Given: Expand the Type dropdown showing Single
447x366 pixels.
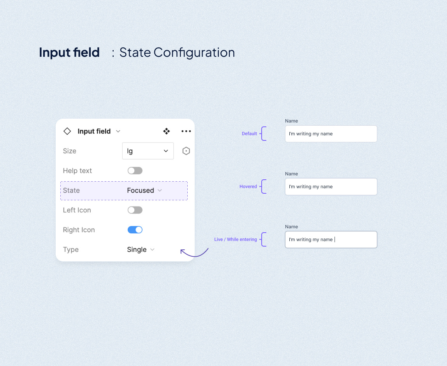Looking at the screenshot, I should 141,249.
